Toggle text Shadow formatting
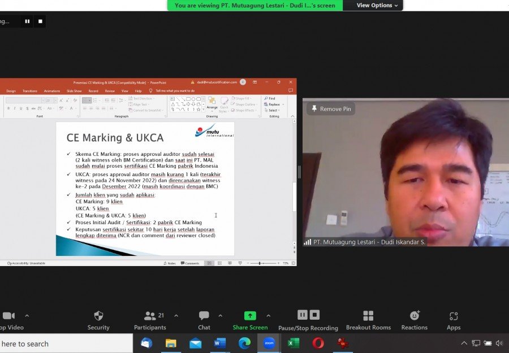 point(27,108)
